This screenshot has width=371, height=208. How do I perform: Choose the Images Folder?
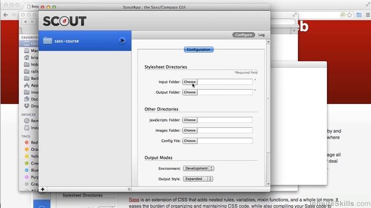[190, 131]
